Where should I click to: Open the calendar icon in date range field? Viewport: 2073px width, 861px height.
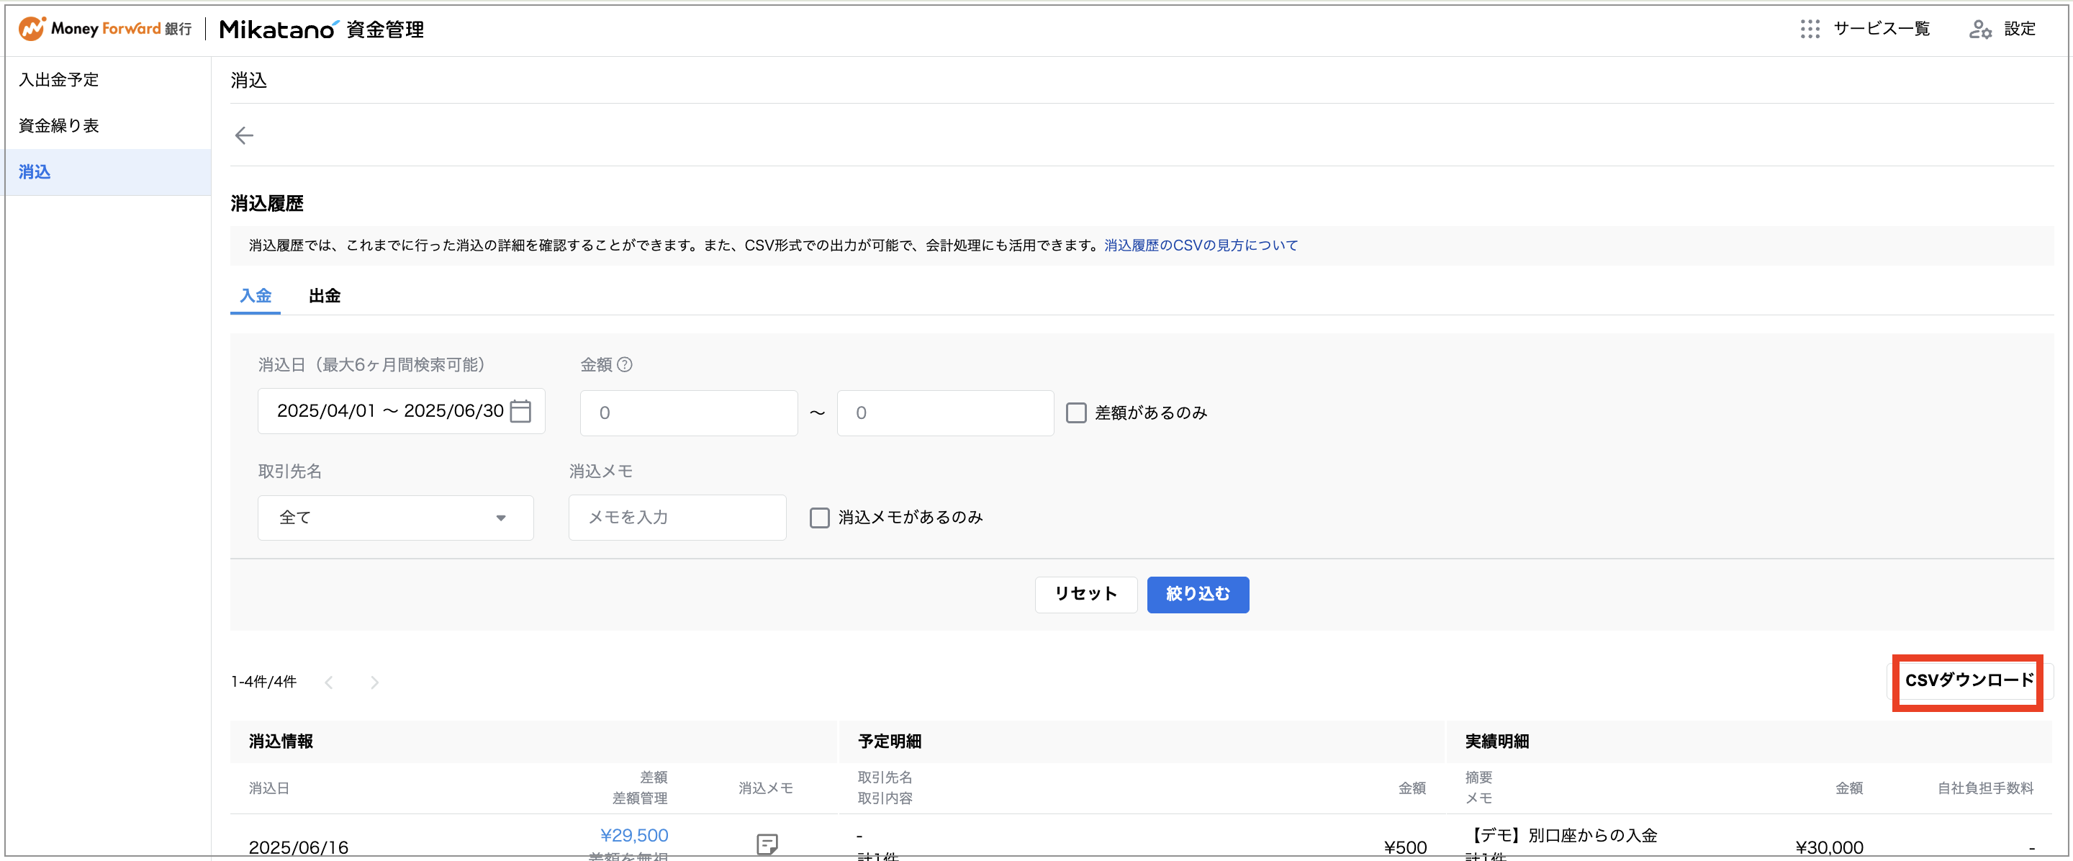pyautogui.click(x=520, y=411)
